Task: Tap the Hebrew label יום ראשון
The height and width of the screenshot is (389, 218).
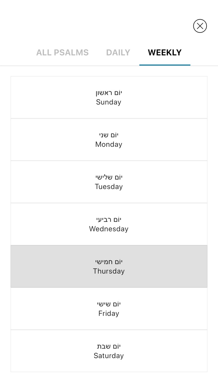Action: coord(109,93)
